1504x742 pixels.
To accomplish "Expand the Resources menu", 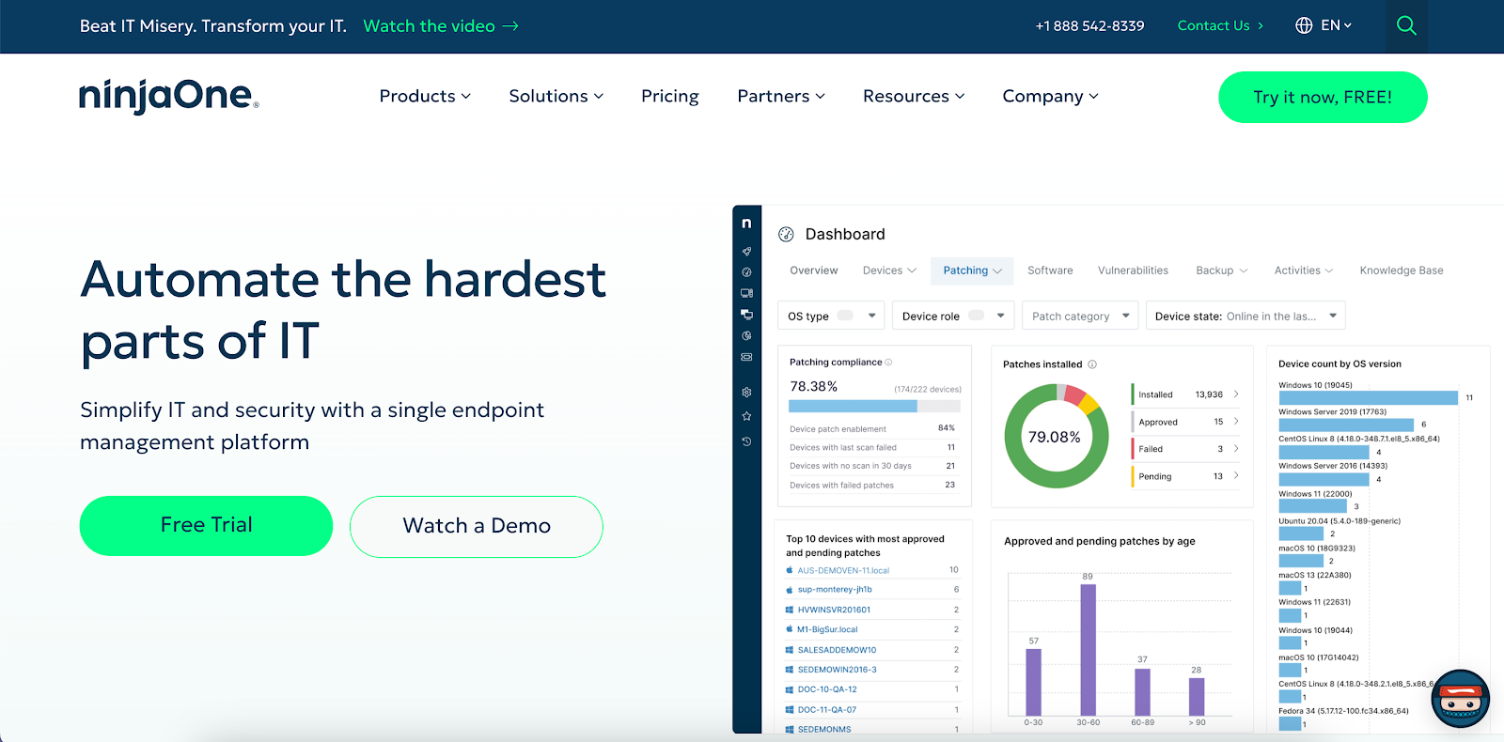I will click(914, 96).
